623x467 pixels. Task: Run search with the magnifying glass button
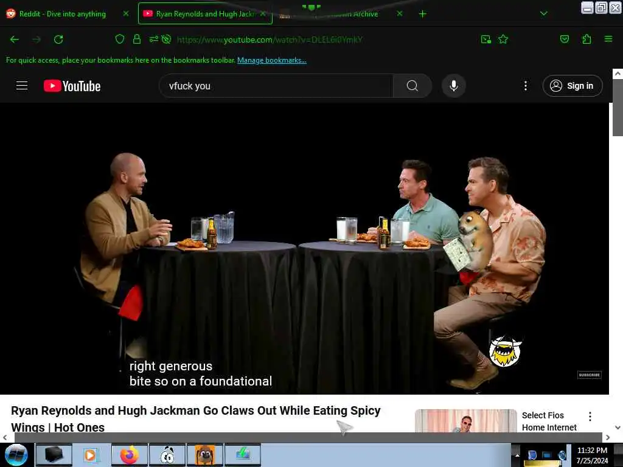tap(412, 86)
